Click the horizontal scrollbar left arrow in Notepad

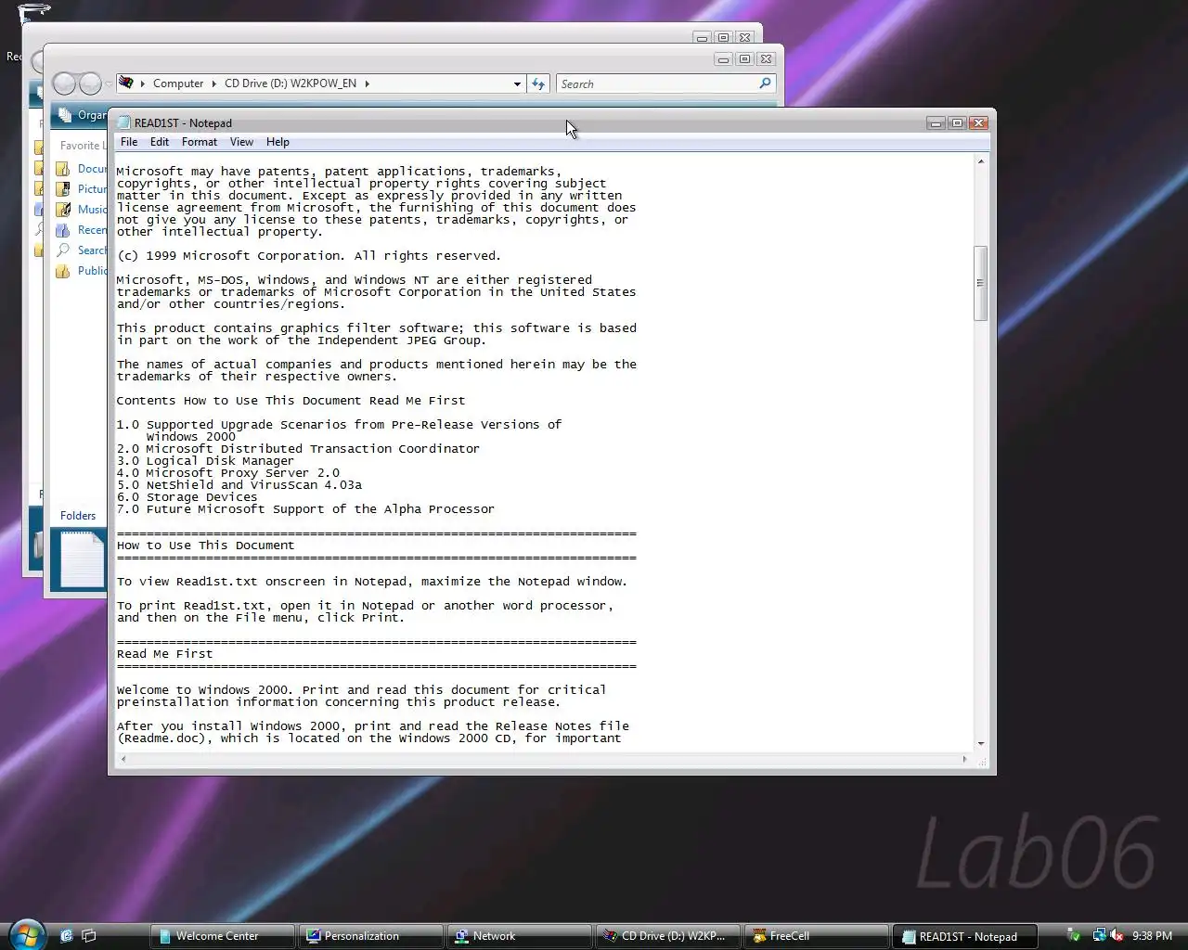(x=123, y=759)
